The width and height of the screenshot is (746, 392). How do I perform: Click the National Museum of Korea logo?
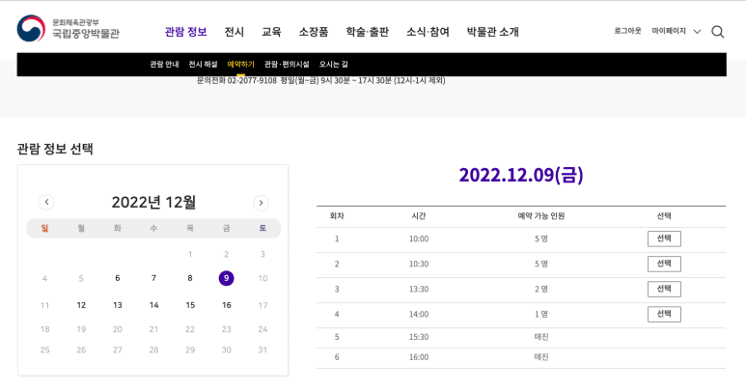[x=68, y=29]
